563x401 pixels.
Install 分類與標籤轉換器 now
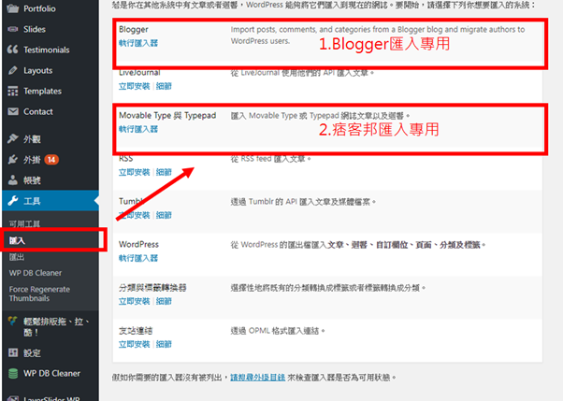pyautogui.click(x=135, y=301)
